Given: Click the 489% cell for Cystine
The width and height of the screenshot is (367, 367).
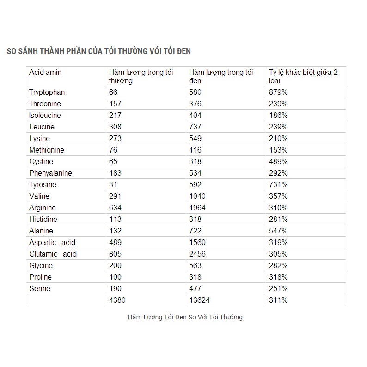Looking at the screenshot, I should (x=278, y=161).
